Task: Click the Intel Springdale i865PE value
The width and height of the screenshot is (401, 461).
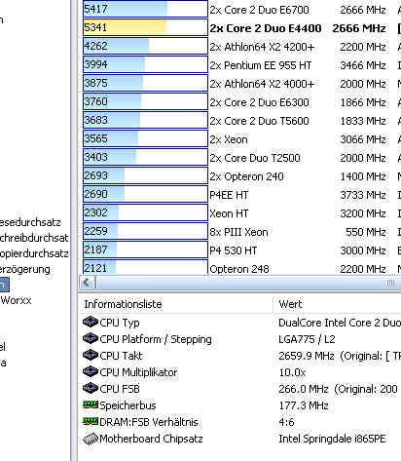Action: 332,439
